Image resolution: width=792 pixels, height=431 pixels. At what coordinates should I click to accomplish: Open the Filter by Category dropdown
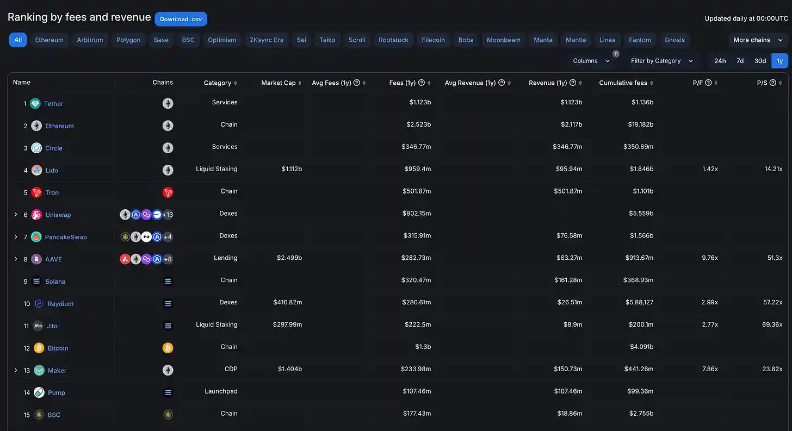[x=661, y=61]
